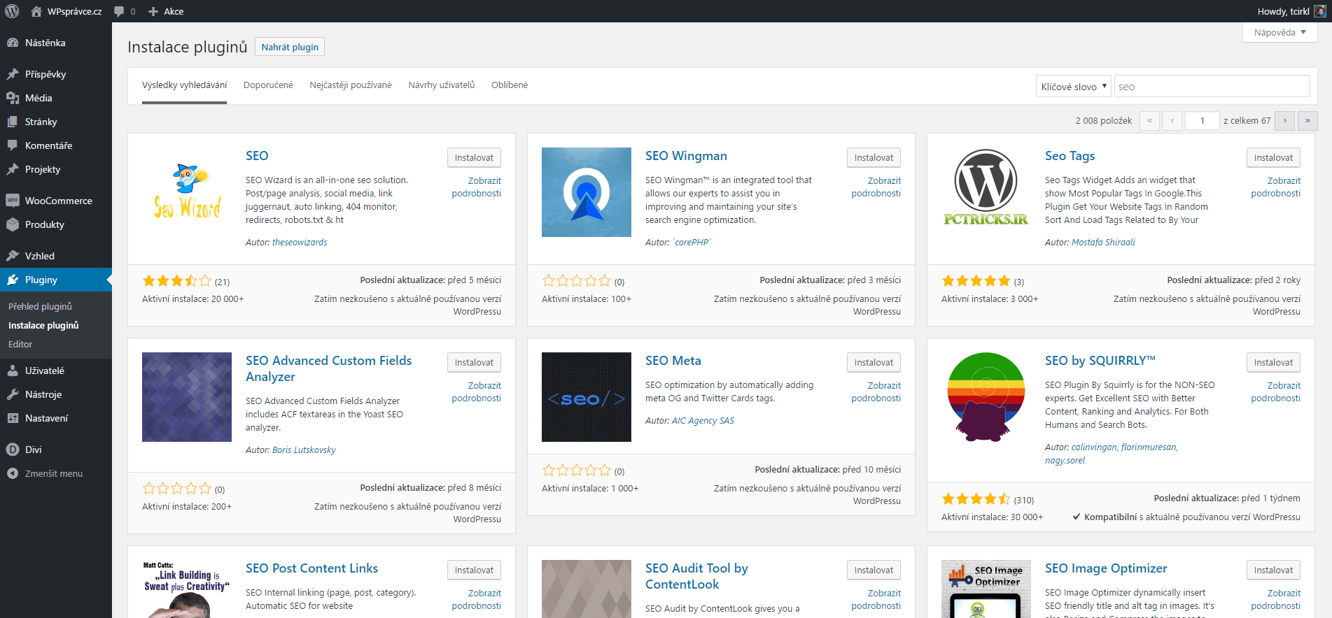Click the current page number field
Screen dimensions: 1332x618
pyautogui.click(x=1202, y=121)
